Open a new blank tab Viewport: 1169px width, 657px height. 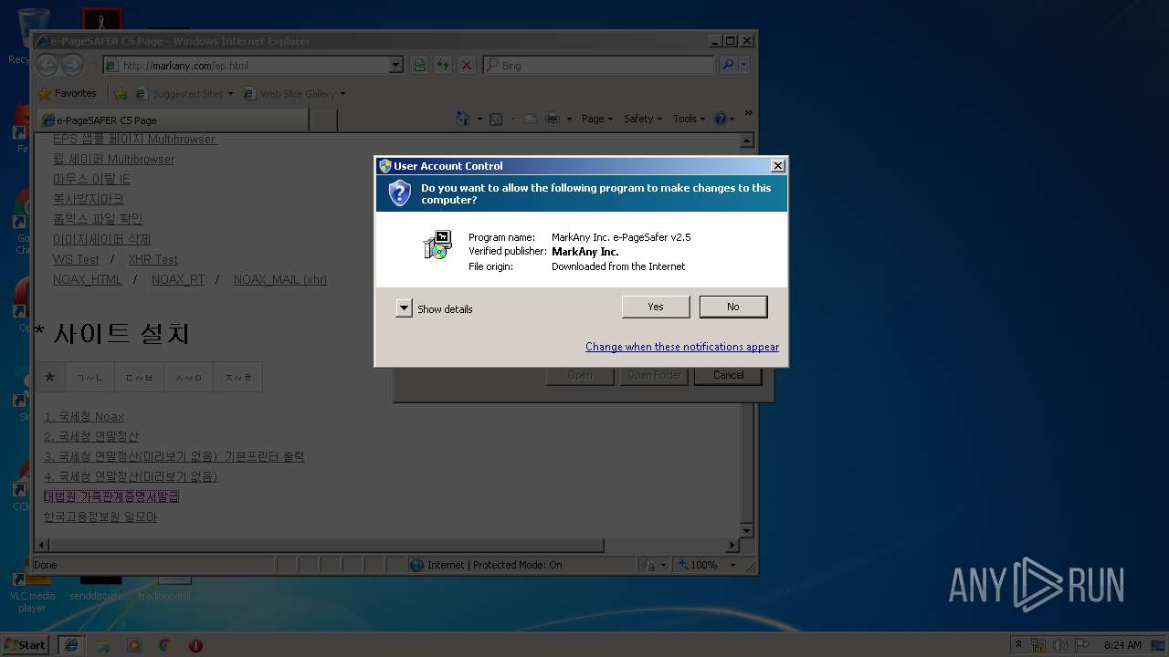pyautogui.click(x=324, y=120)
